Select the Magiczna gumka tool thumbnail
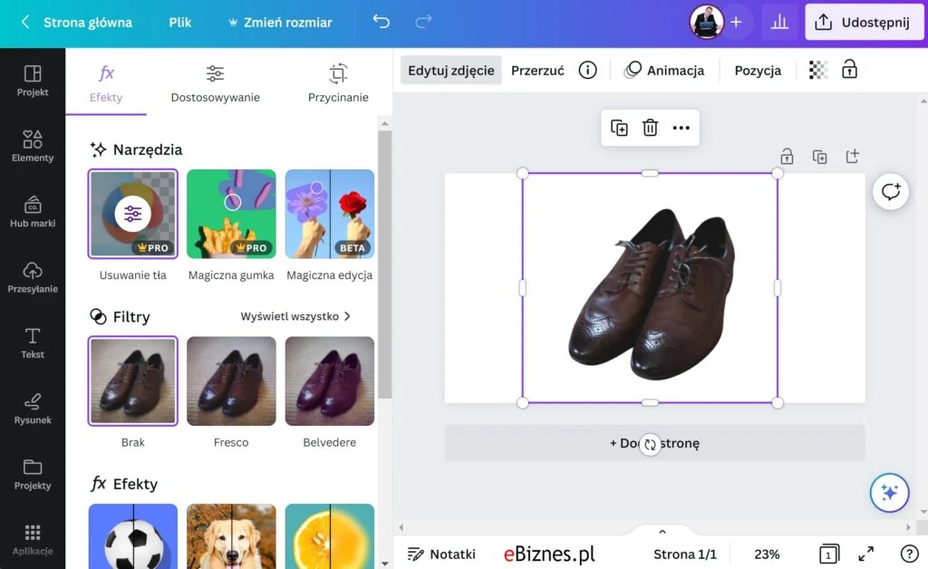The width and height of the screenshot is (928, 569). pyautogui.click(x=231, y=214)
